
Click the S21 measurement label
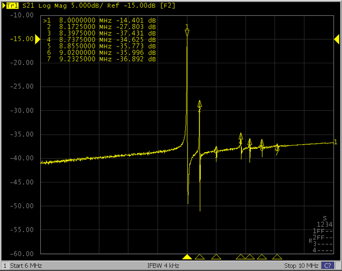[x=29, y=6]
